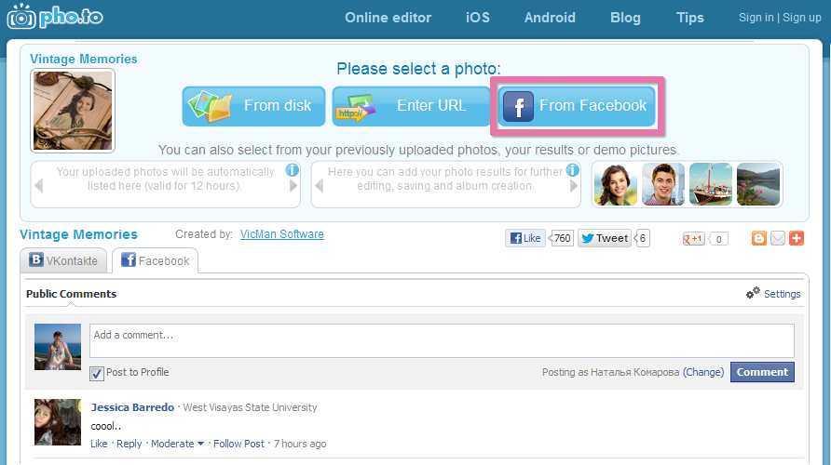831x465 pixels.
Task: Click the Vintage Memories heading above thumbnail
Action: coord(83,59)
